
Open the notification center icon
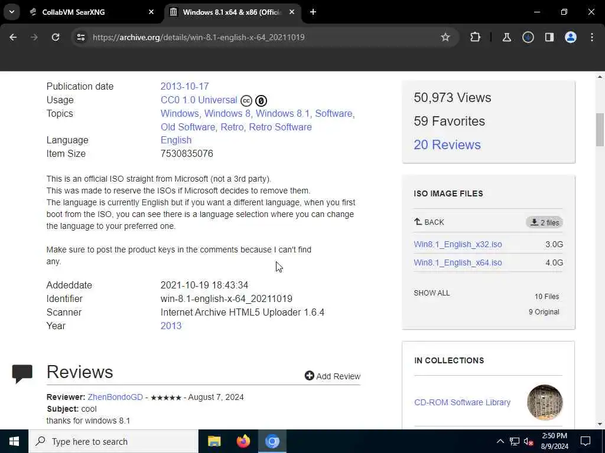(x=586, y=441)
